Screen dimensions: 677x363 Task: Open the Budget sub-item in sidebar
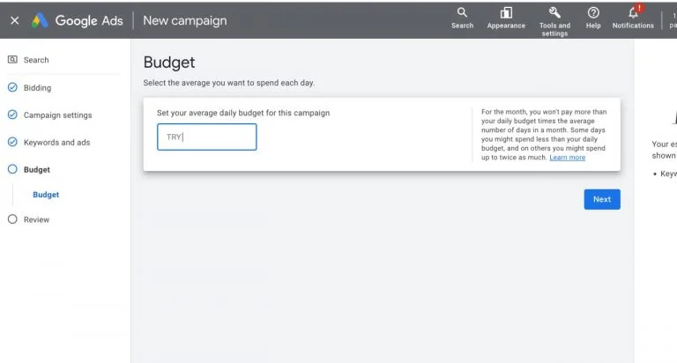(46, 195)
